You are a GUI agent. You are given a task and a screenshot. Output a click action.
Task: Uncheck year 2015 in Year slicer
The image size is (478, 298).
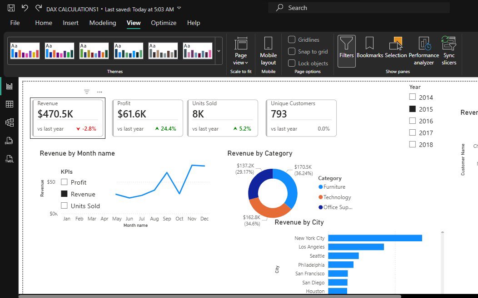point(413,109)
